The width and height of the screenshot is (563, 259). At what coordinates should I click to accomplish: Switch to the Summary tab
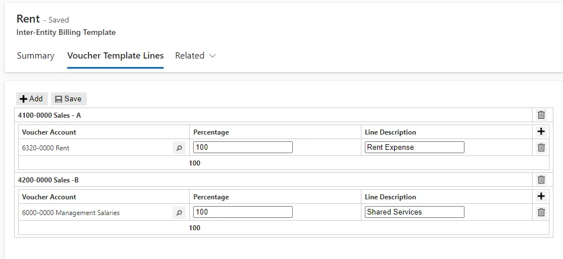[35, 56]
